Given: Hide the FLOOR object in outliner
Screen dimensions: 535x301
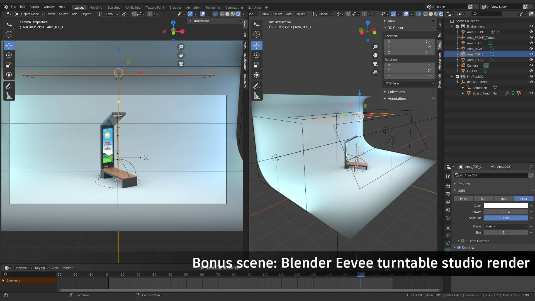Looking at the screenshot, I should (531, 71).
